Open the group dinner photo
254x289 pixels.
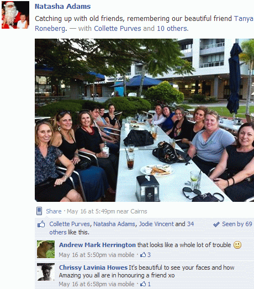(x=144, y=120)
